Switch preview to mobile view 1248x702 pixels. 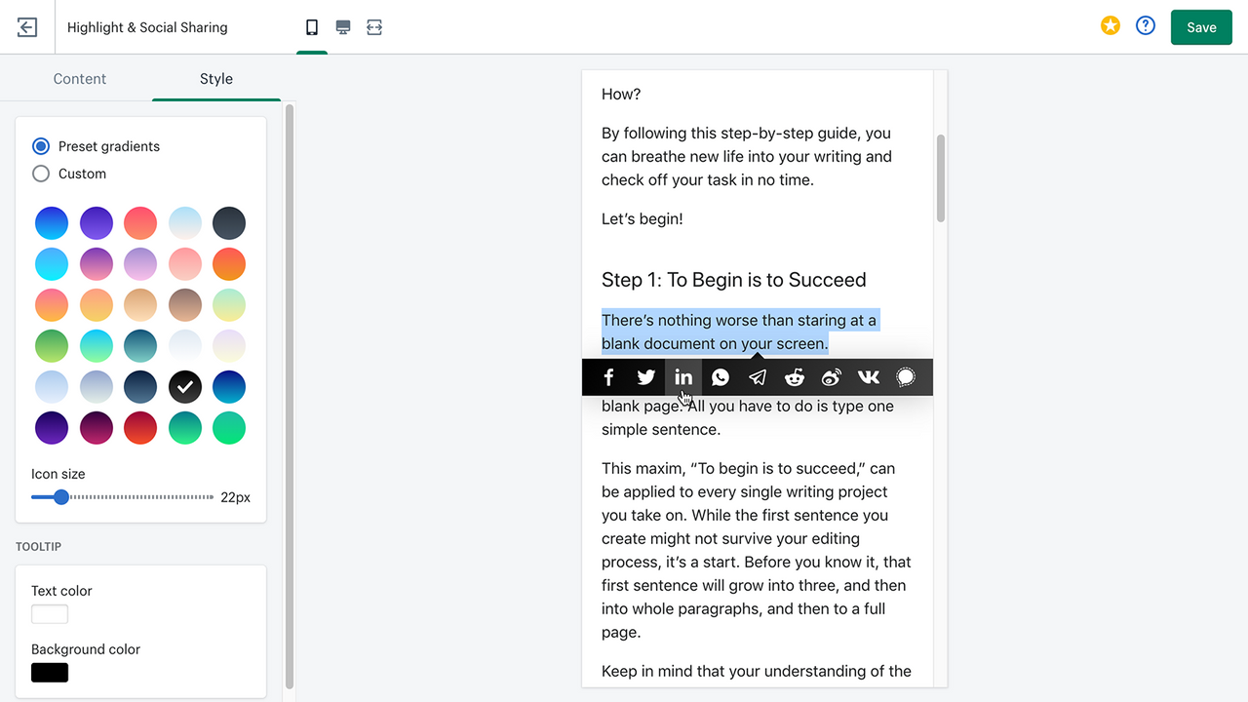(312, 26)
